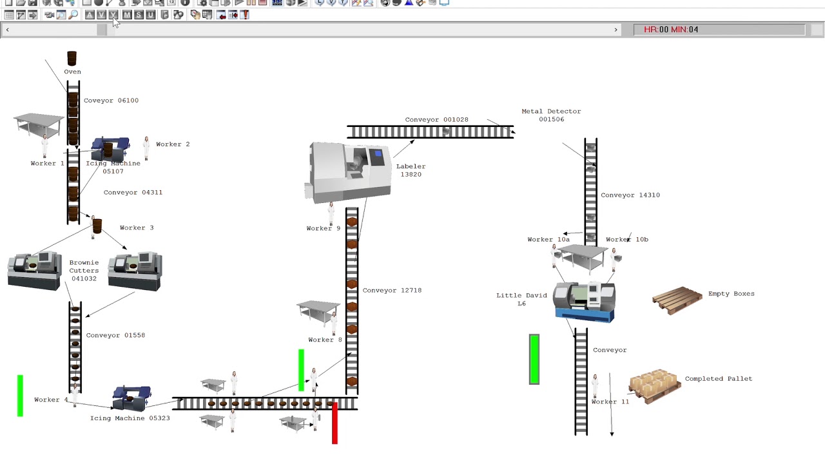
Task: Click the right arrow of horizontal scrollbar
Action: point(616,30)
